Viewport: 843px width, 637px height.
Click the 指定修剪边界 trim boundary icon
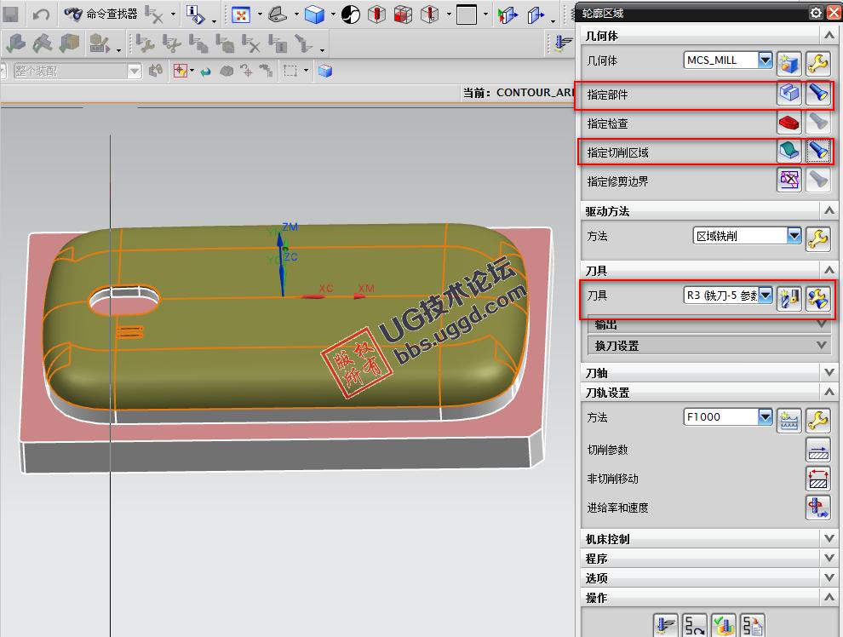point(789,180)
